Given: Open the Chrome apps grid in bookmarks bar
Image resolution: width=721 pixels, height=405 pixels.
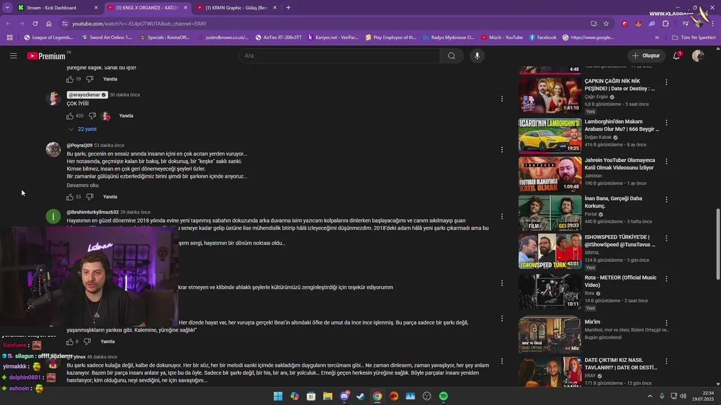Looking at the screenshot, I should [x=10, y=38].
